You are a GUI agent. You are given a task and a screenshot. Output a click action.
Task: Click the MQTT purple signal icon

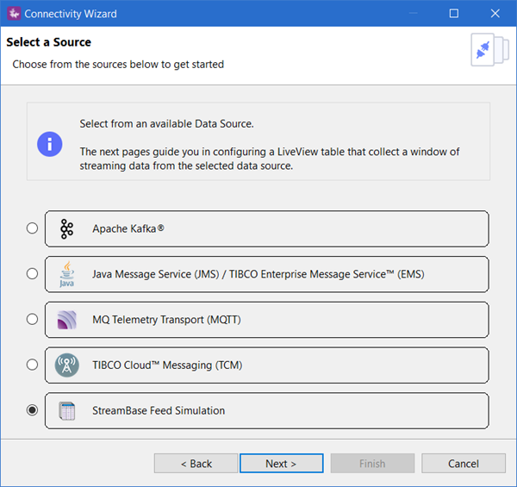(67, 320)
